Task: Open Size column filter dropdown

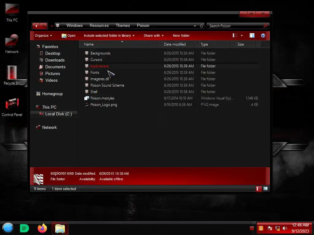Action: point(258,44)
